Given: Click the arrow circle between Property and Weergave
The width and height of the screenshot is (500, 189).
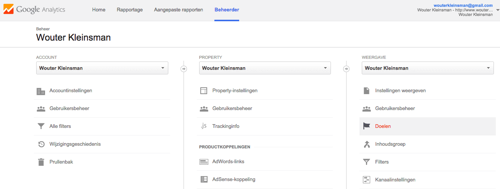Looking at the screenshot, I should click(x=346, y=69).
